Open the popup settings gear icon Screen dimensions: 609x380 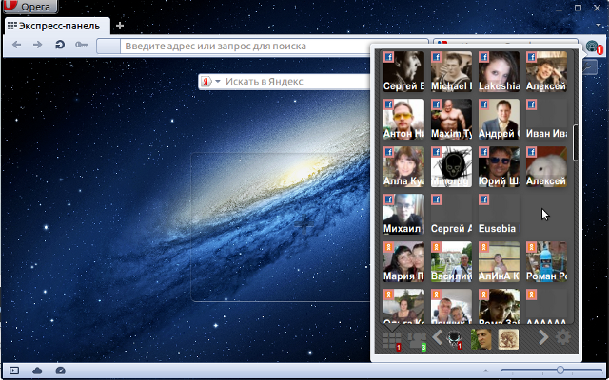[563, 338]
